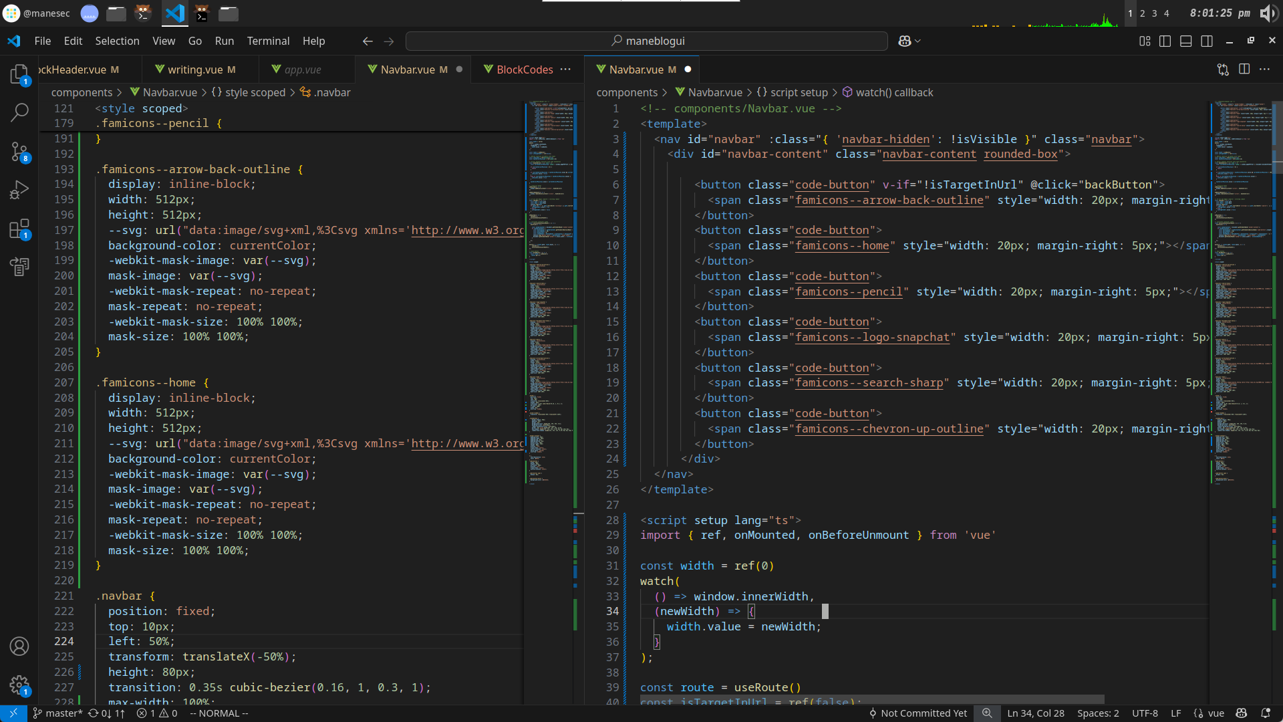The image size is (1283, 722).
Task: Open more actions next to BlockCodes tab
Action: click(x=566, y=70)
